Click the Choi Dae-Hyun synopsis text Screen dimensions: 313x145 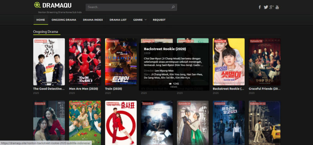click(173, 62)
